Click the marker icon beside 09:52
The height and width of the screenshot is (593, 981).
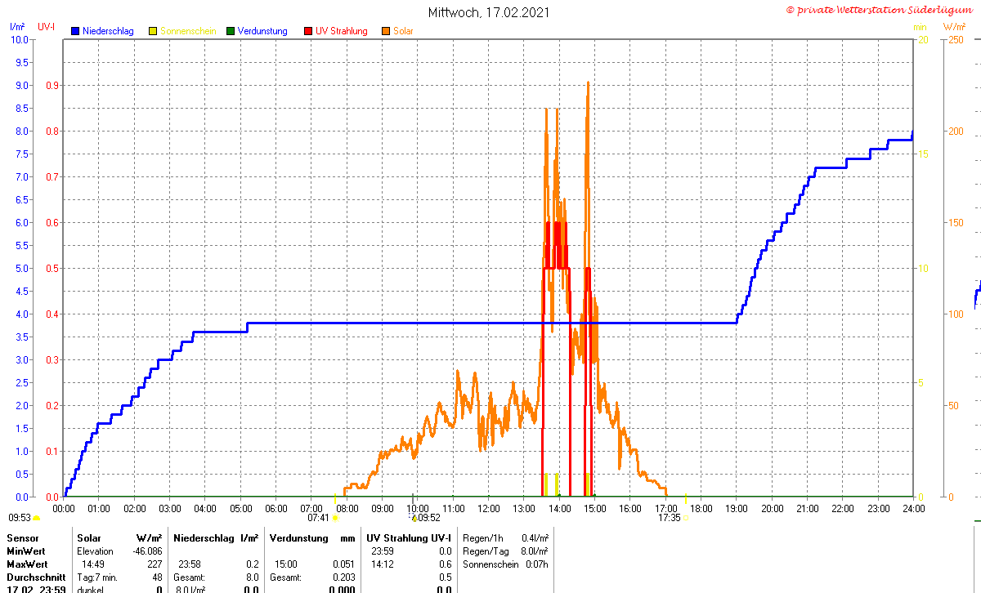414,517
